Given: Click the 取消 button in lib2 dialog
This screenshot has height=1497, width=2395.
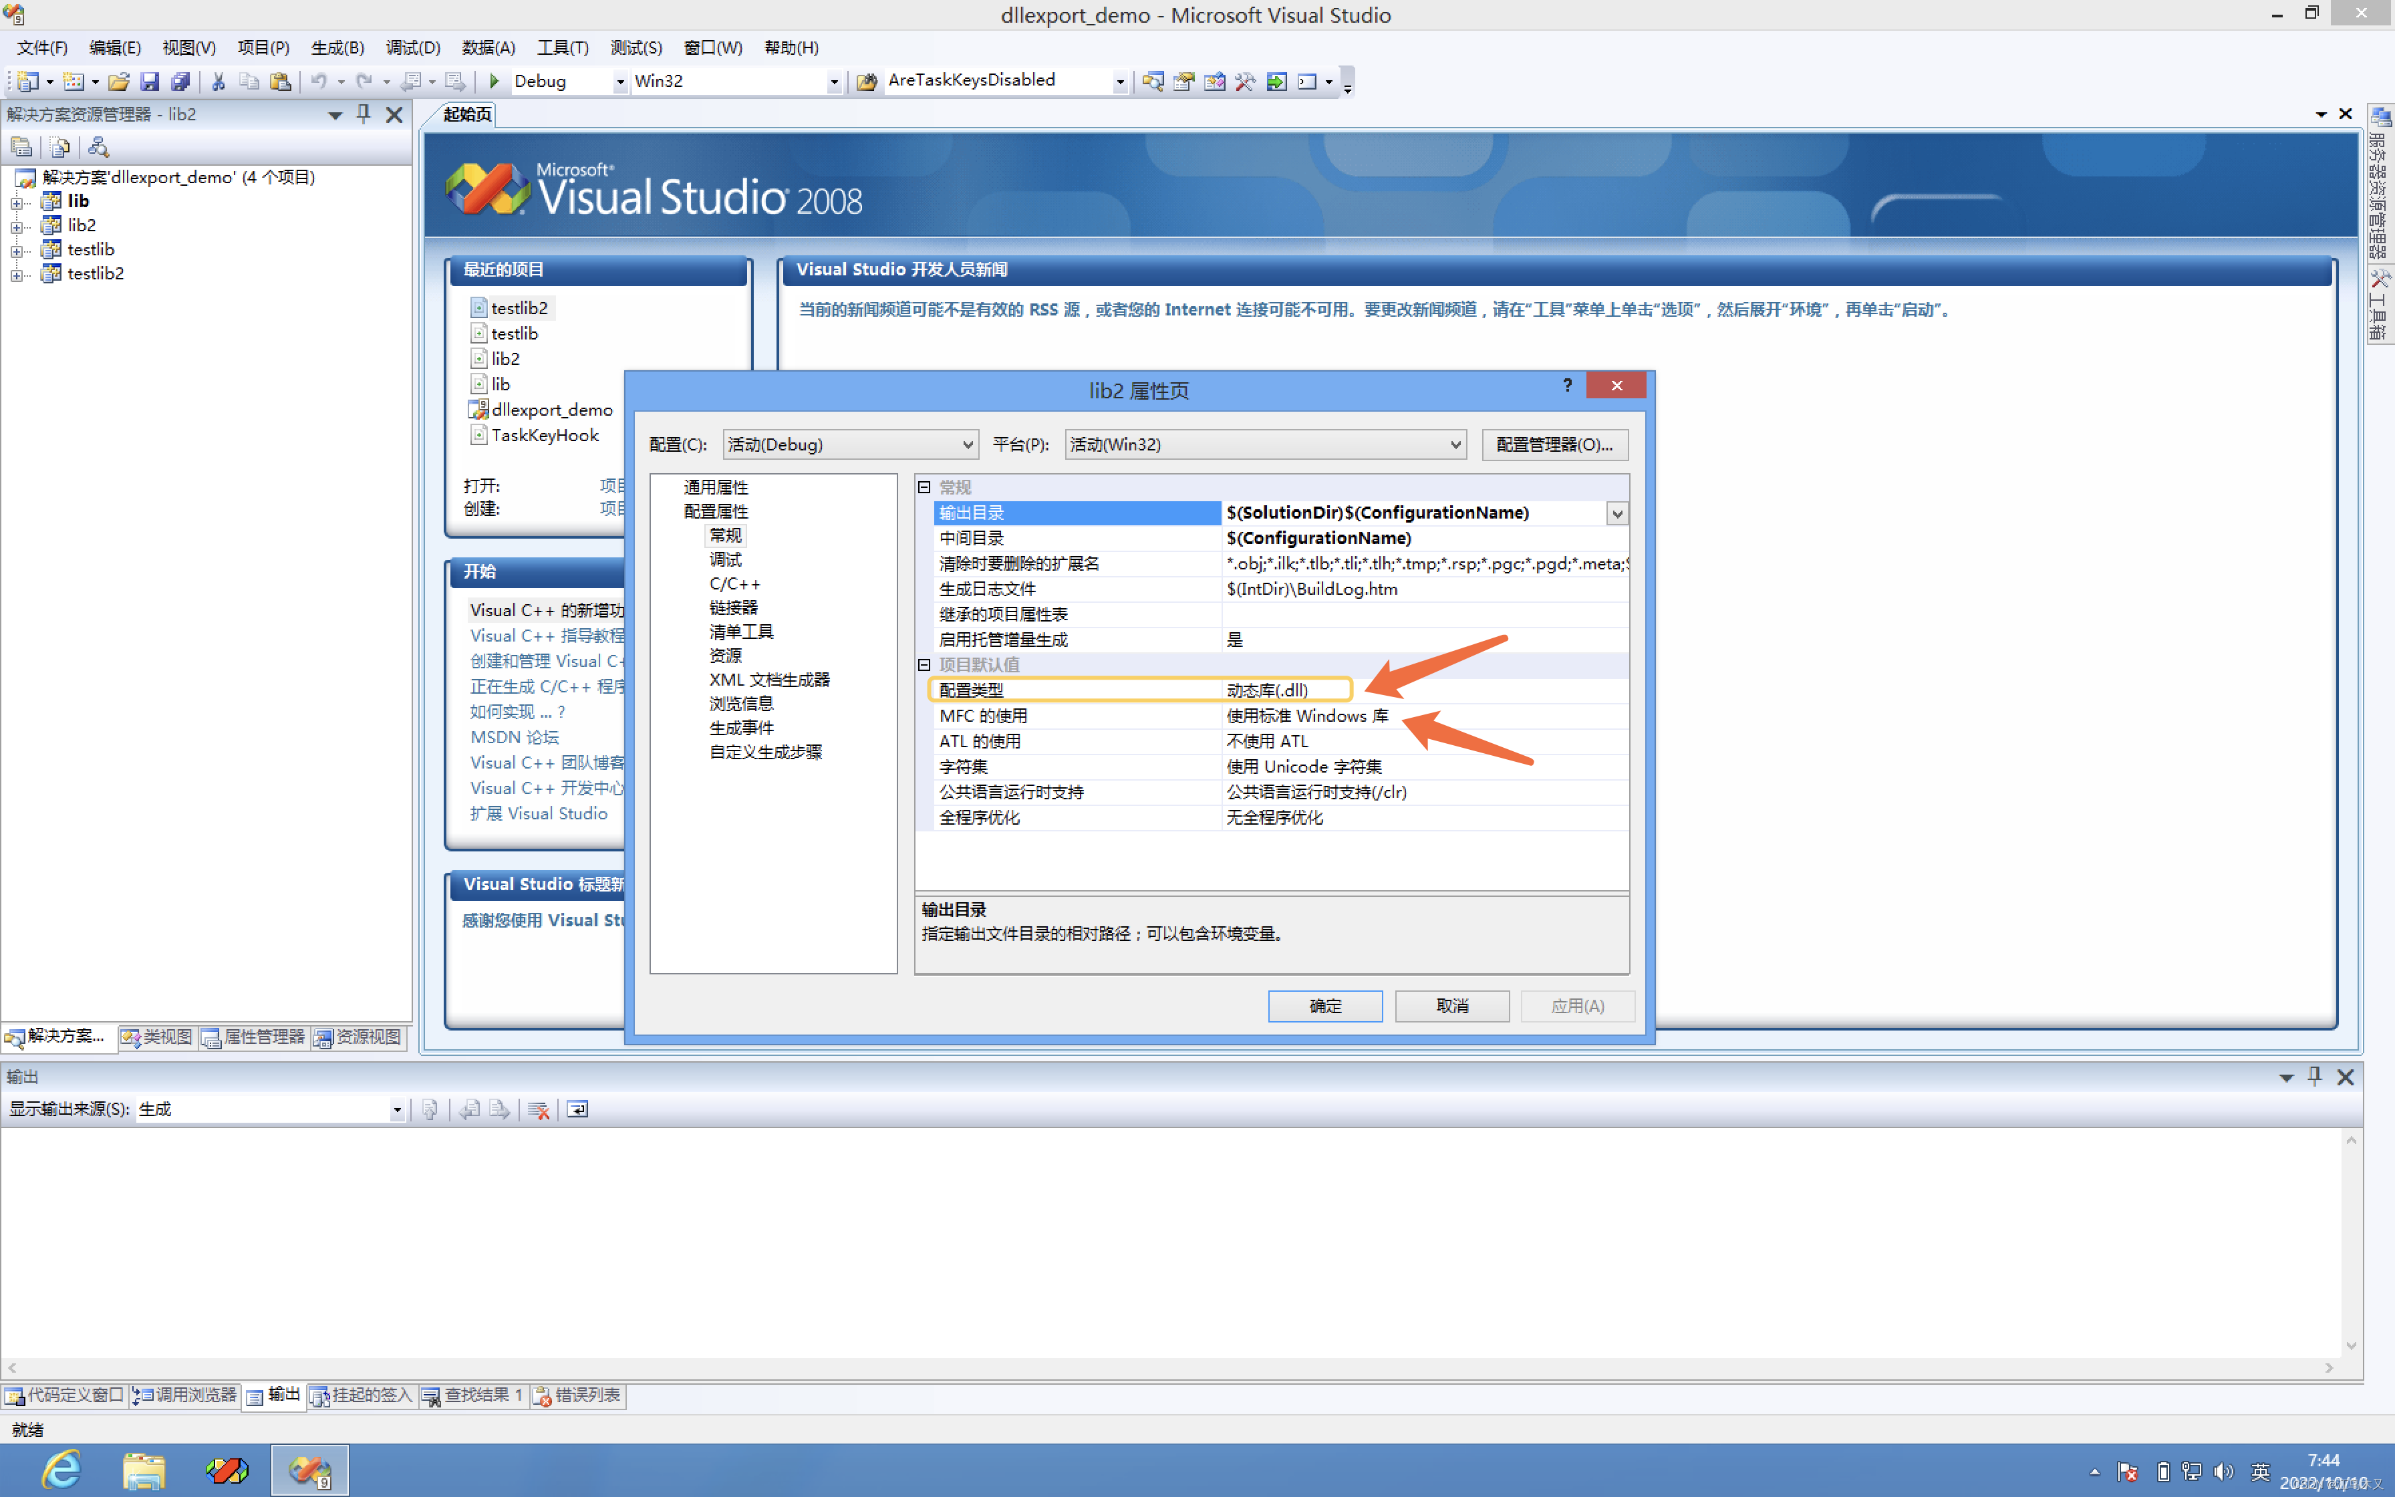Looking at the screenshot, I should click(1452, 1006).
